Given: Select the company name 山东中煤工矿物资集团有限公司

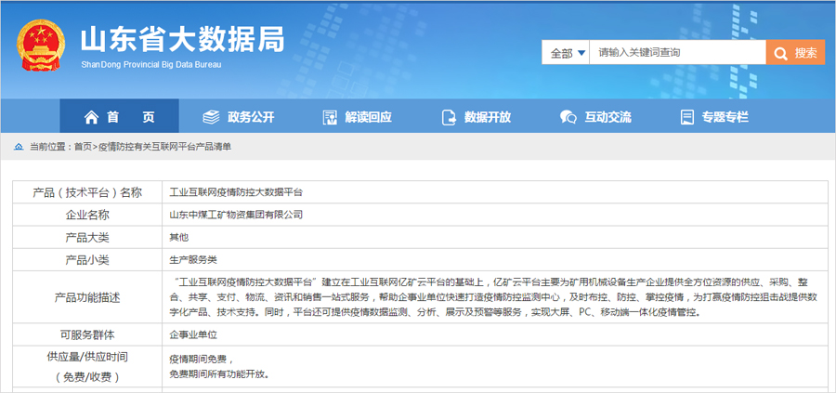Looking at the screenshot, I should pyautogui.click(x=236, y=215).
